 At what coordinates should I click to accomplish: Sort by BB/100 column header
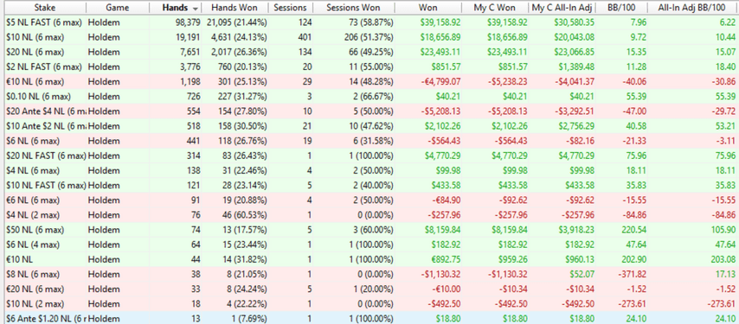[621, 8]
